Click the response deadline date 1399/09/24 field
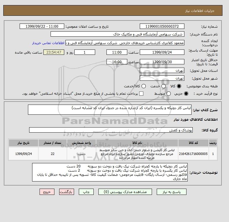 162,52
